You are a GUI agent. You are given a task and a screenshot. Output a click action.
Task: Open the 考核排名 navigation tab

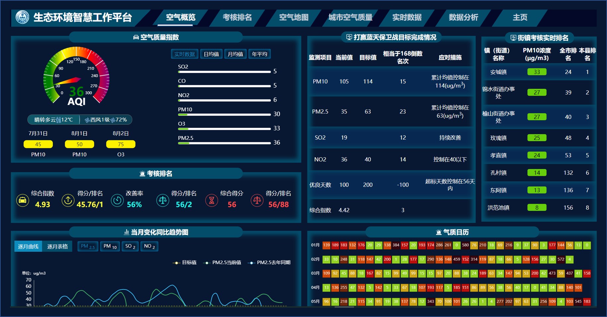point(237,17)
